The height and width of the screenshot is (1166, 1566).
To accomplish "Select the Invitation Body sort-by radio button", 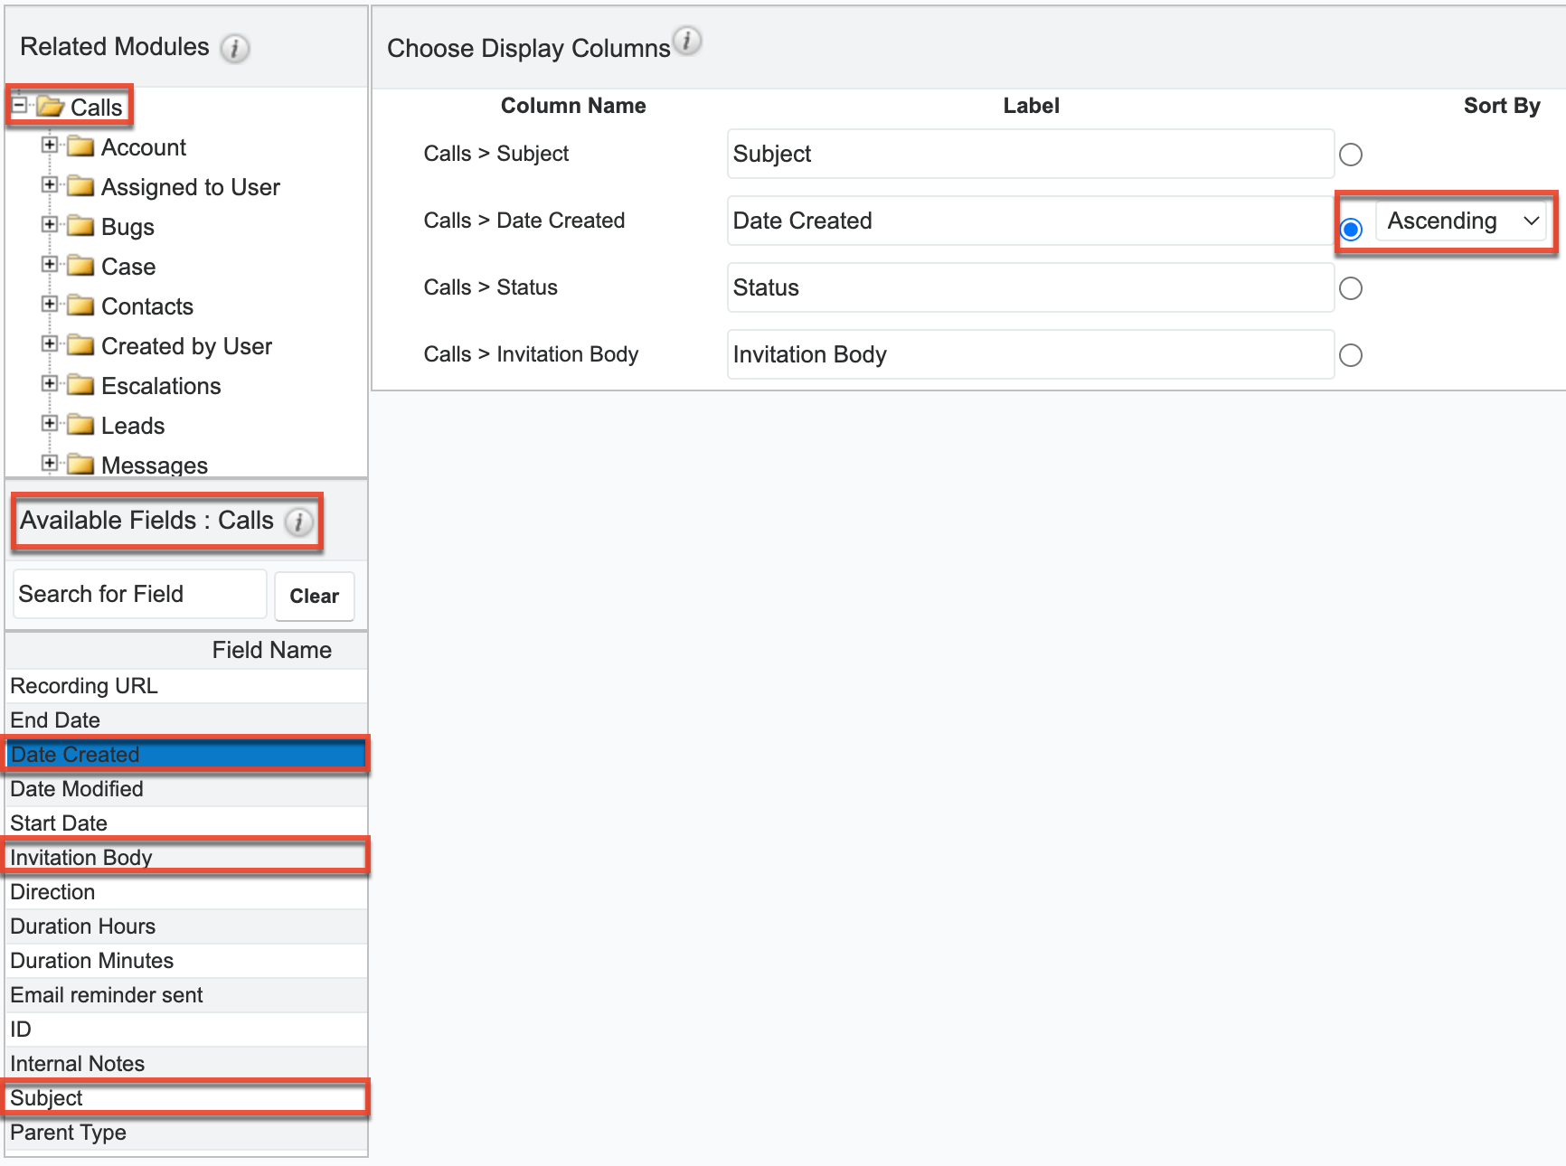I will tap(1351, 355).
